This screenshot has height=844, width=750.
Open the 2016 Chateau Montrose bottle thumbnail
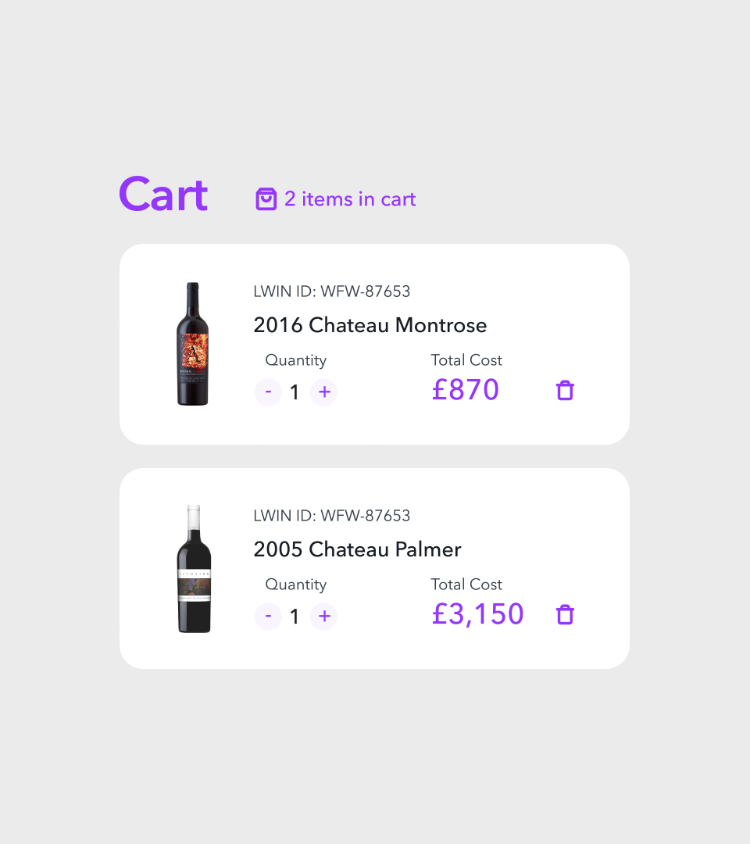193,344
